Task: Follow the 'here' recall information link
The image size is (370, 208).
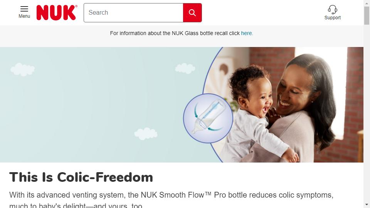Action: 246,33
